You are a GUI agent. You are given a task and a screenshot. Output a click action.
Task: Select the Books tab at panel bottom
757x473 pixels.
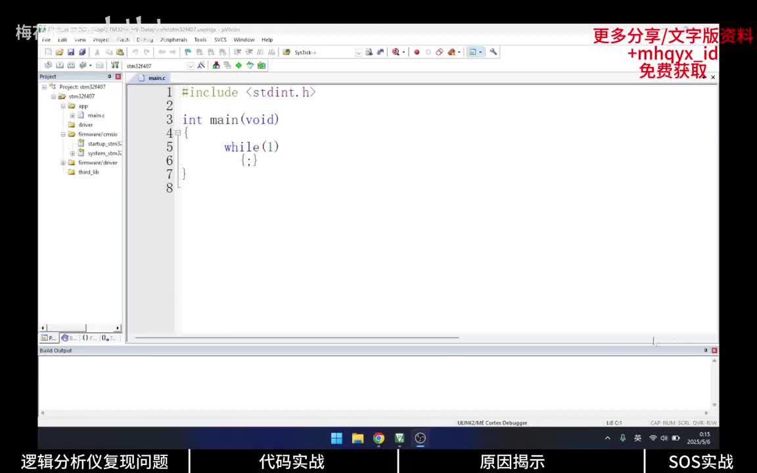tap(68, 338)
